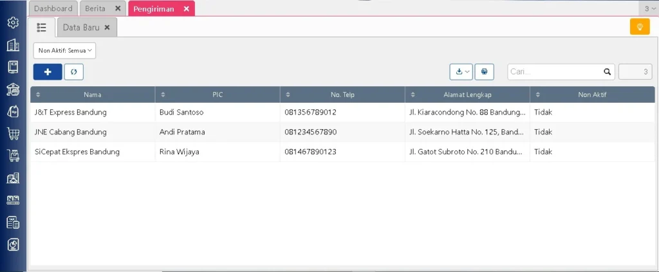
Task: Select the Pengiriman tab
Action: [154, 9]
